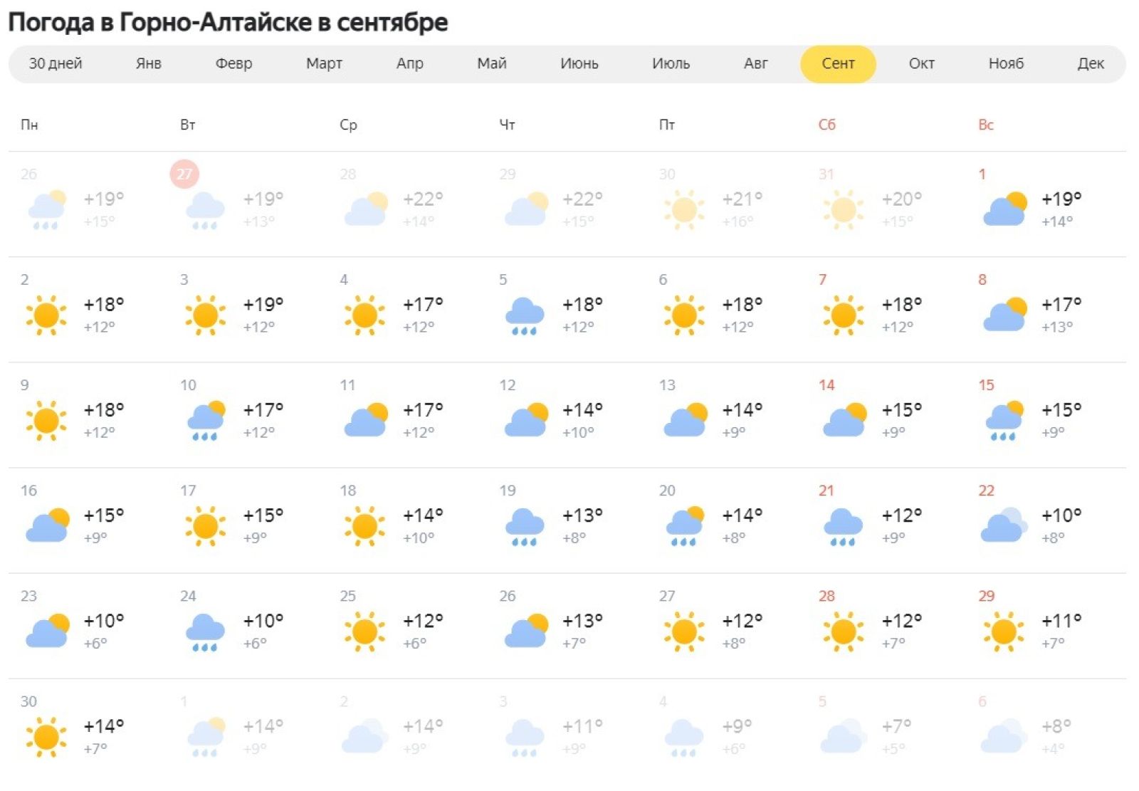Click the rain cloud icon for September 5
1139x791 pixels.
[x=525, y=315]
